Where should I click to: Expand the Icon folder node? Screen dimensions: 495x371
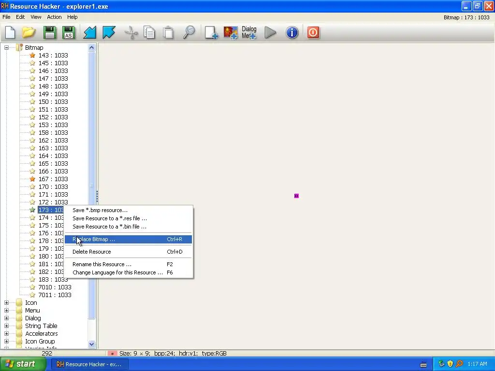[x=6, y=302]
